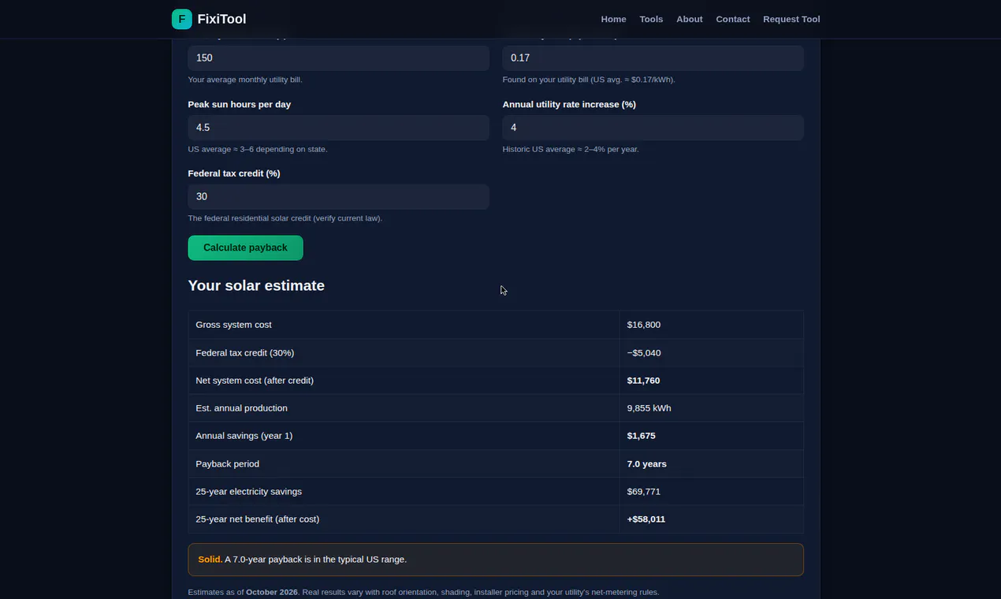Click the Payback period row label
Screen dimensions: 1001x599
tap(227, 464)
